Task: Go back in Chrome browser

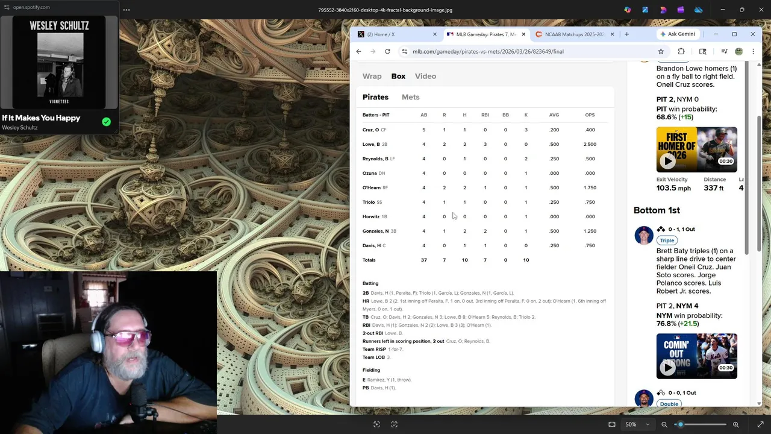Action: [358, 51]
